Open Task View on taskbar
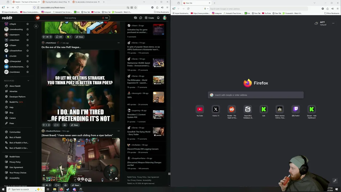Screen dimensions: 341x192 pos(48,189)
